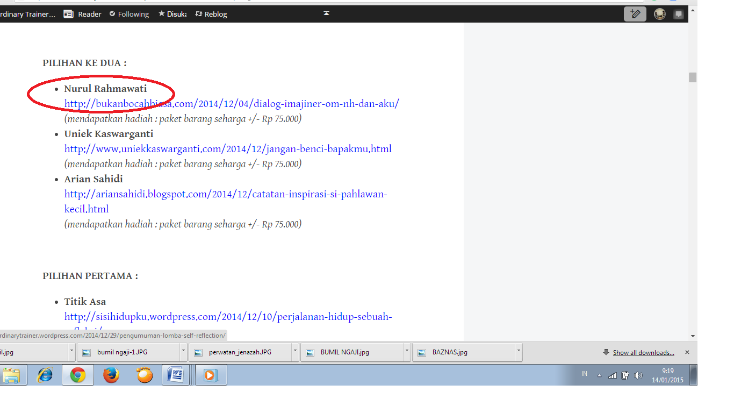The height and width of the screenshot is (413, 734).
Task: Open Arian Sahidi's blogspot link
Action: (226, 194)
